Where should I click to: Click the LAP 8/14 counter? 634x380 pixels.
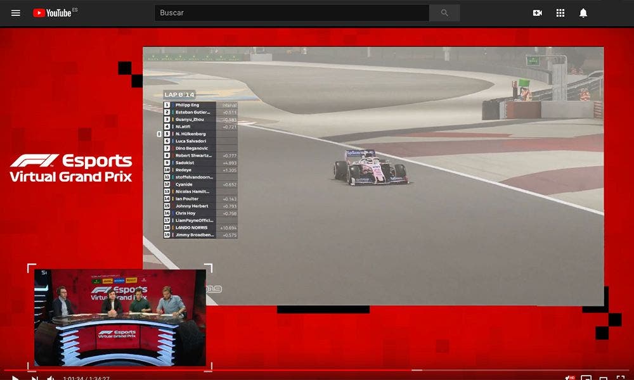(x=179, y=94)
